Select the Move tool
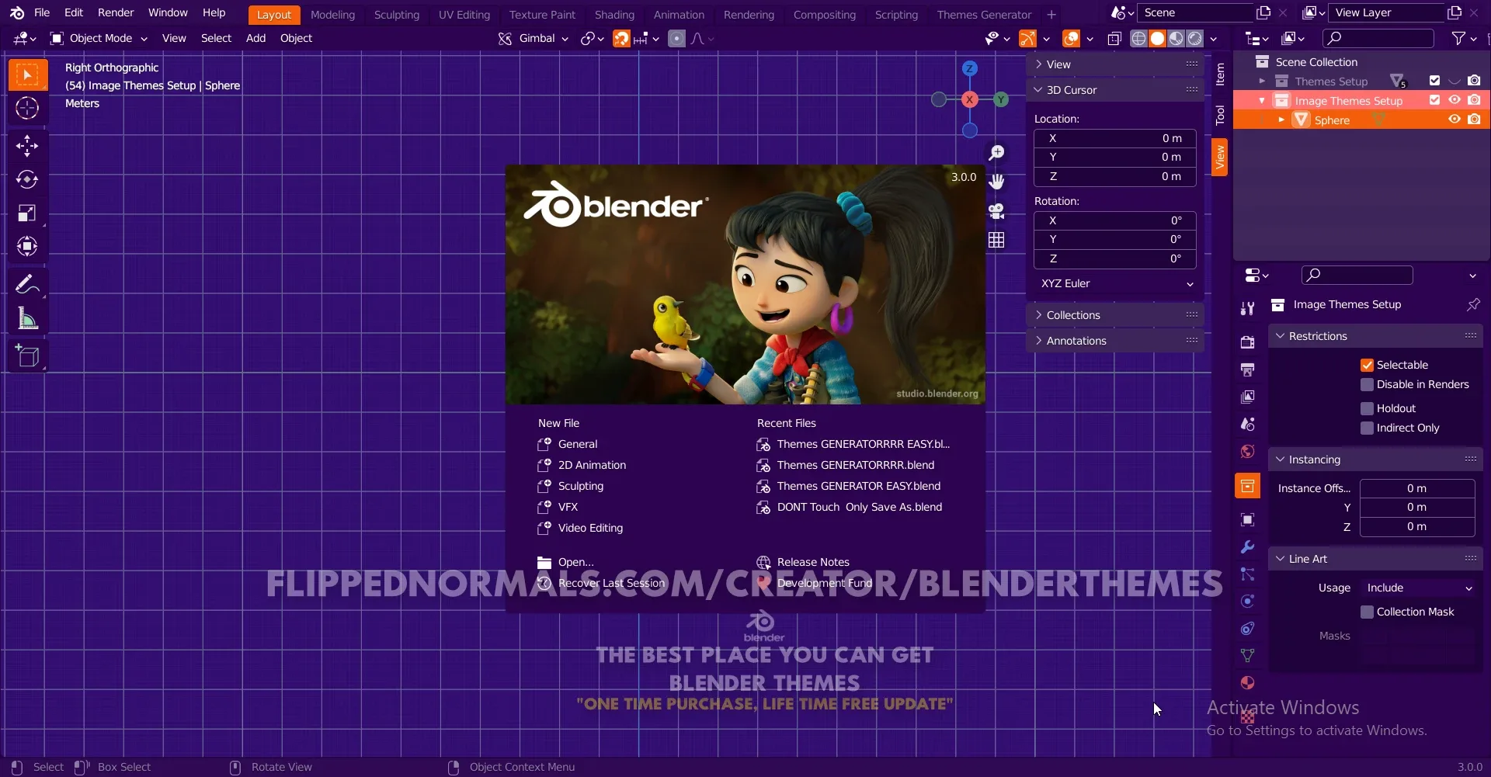The height and width of the screenshot is (777, 1491). pos(27,146)
